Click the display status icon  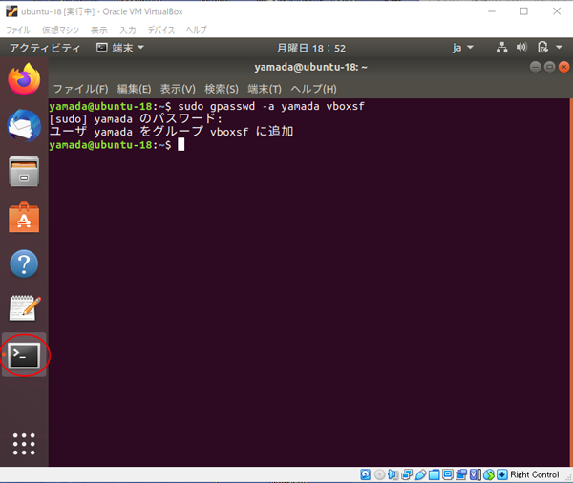448,474
